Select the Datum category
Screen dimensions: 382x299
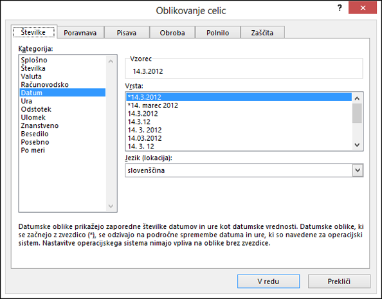tap(62, 93)
